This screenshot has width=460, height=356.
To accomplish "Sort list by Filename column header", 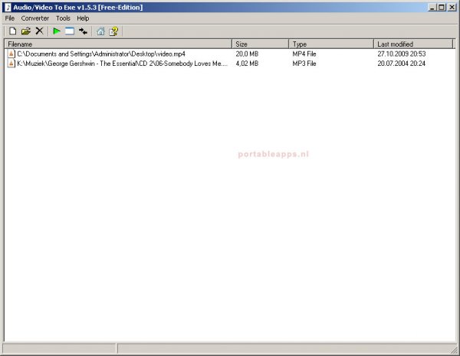I will pos(118,44).
